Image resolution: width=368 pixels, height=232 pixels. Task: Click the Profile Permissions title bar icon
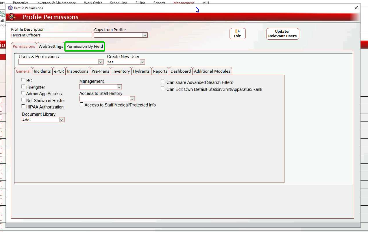click(x=10, y=8)
